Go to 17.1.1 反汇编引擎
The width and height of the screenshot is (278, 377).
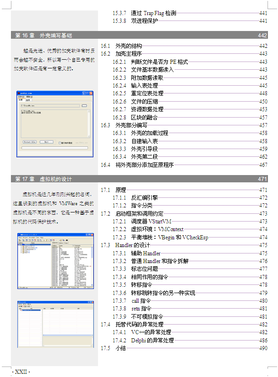(190, 198)
